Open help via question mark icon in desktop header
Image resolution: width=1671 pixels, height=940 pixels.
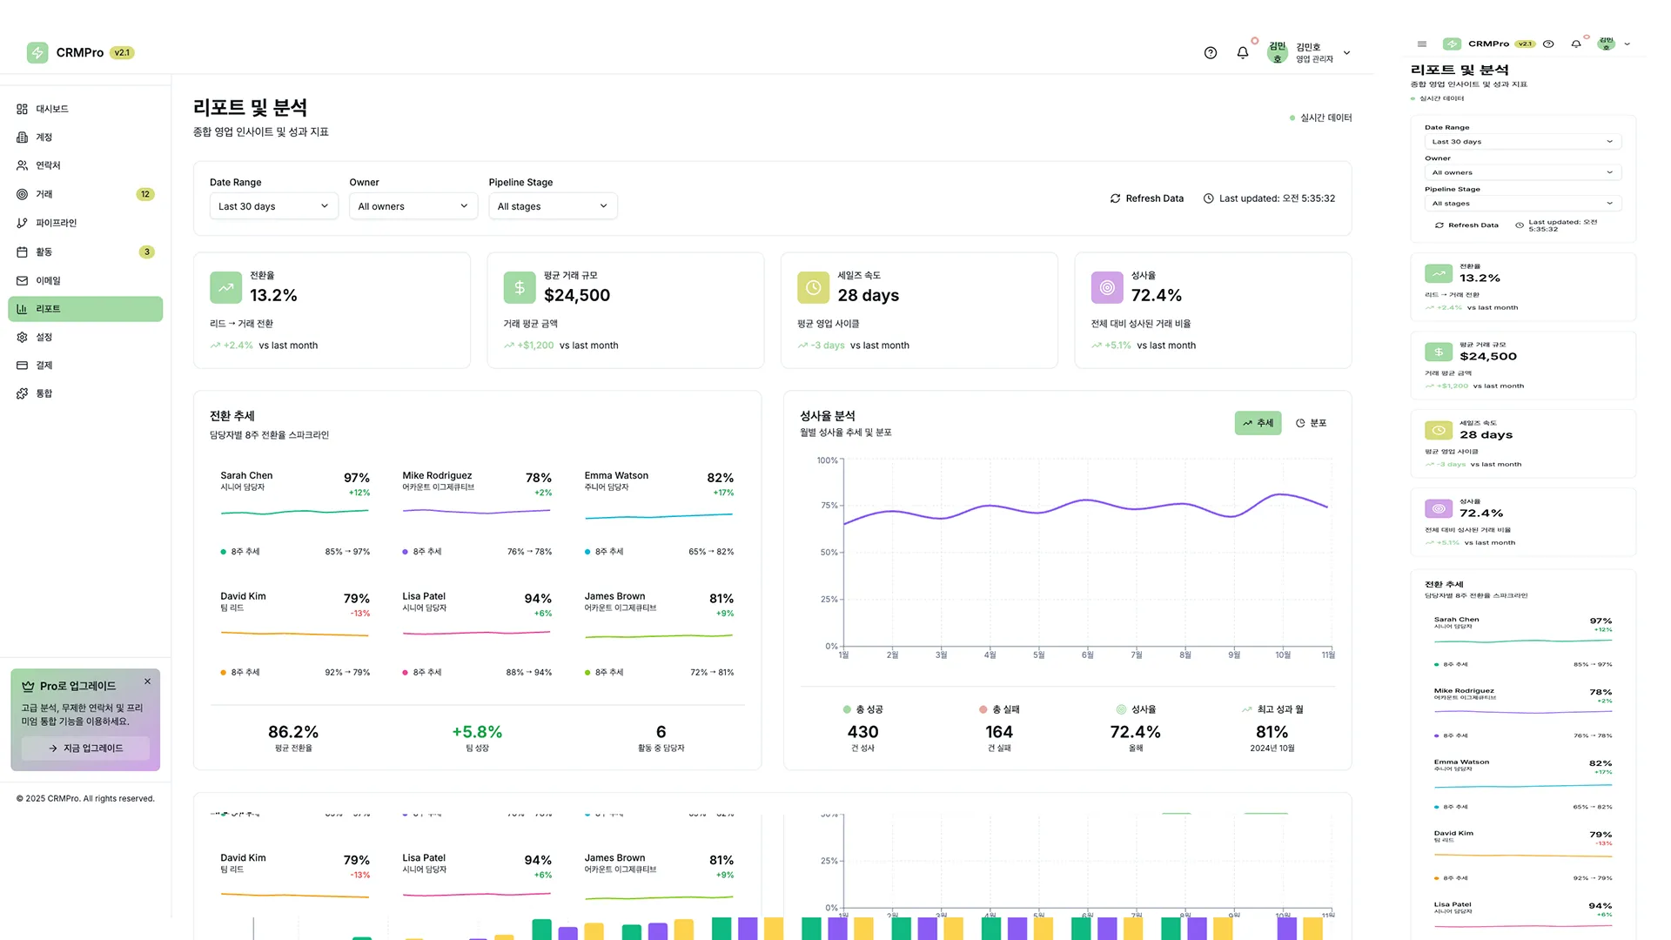tap(1211, 53)
